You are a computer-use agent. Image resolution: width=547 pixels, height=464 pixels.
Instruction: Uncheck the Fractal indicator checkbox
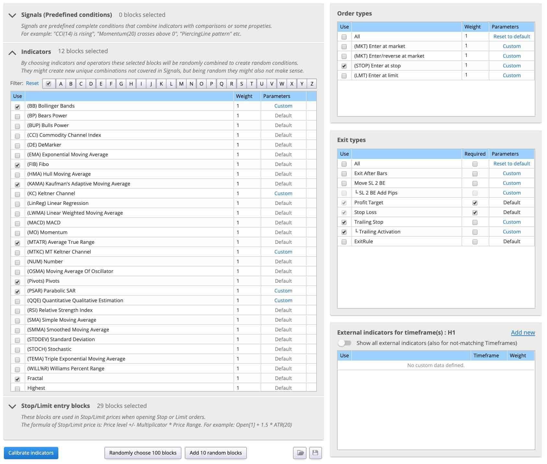(17, 379)
